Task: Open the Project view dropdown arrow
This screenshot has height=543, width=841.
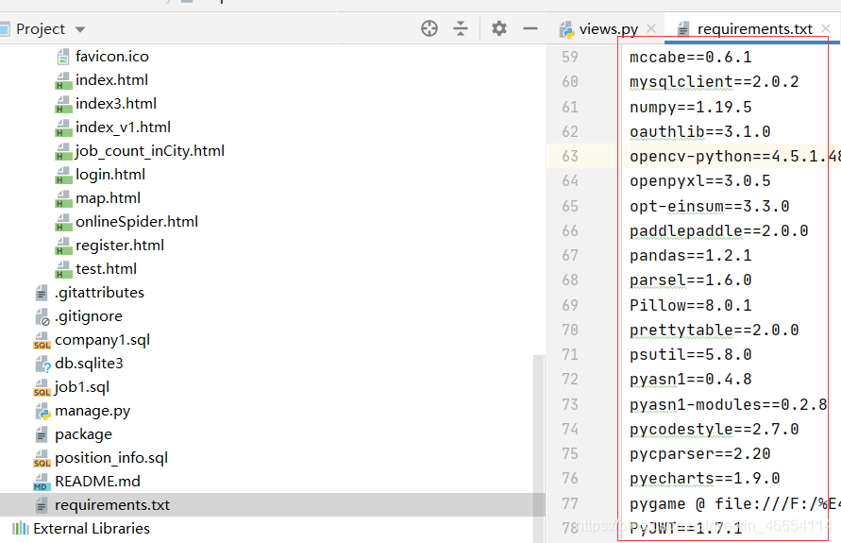Action: [80, 29]
